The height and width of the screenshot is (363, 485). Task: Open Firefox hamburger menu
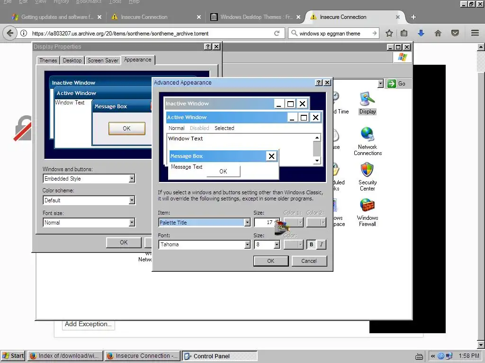[x=475, y=33]
